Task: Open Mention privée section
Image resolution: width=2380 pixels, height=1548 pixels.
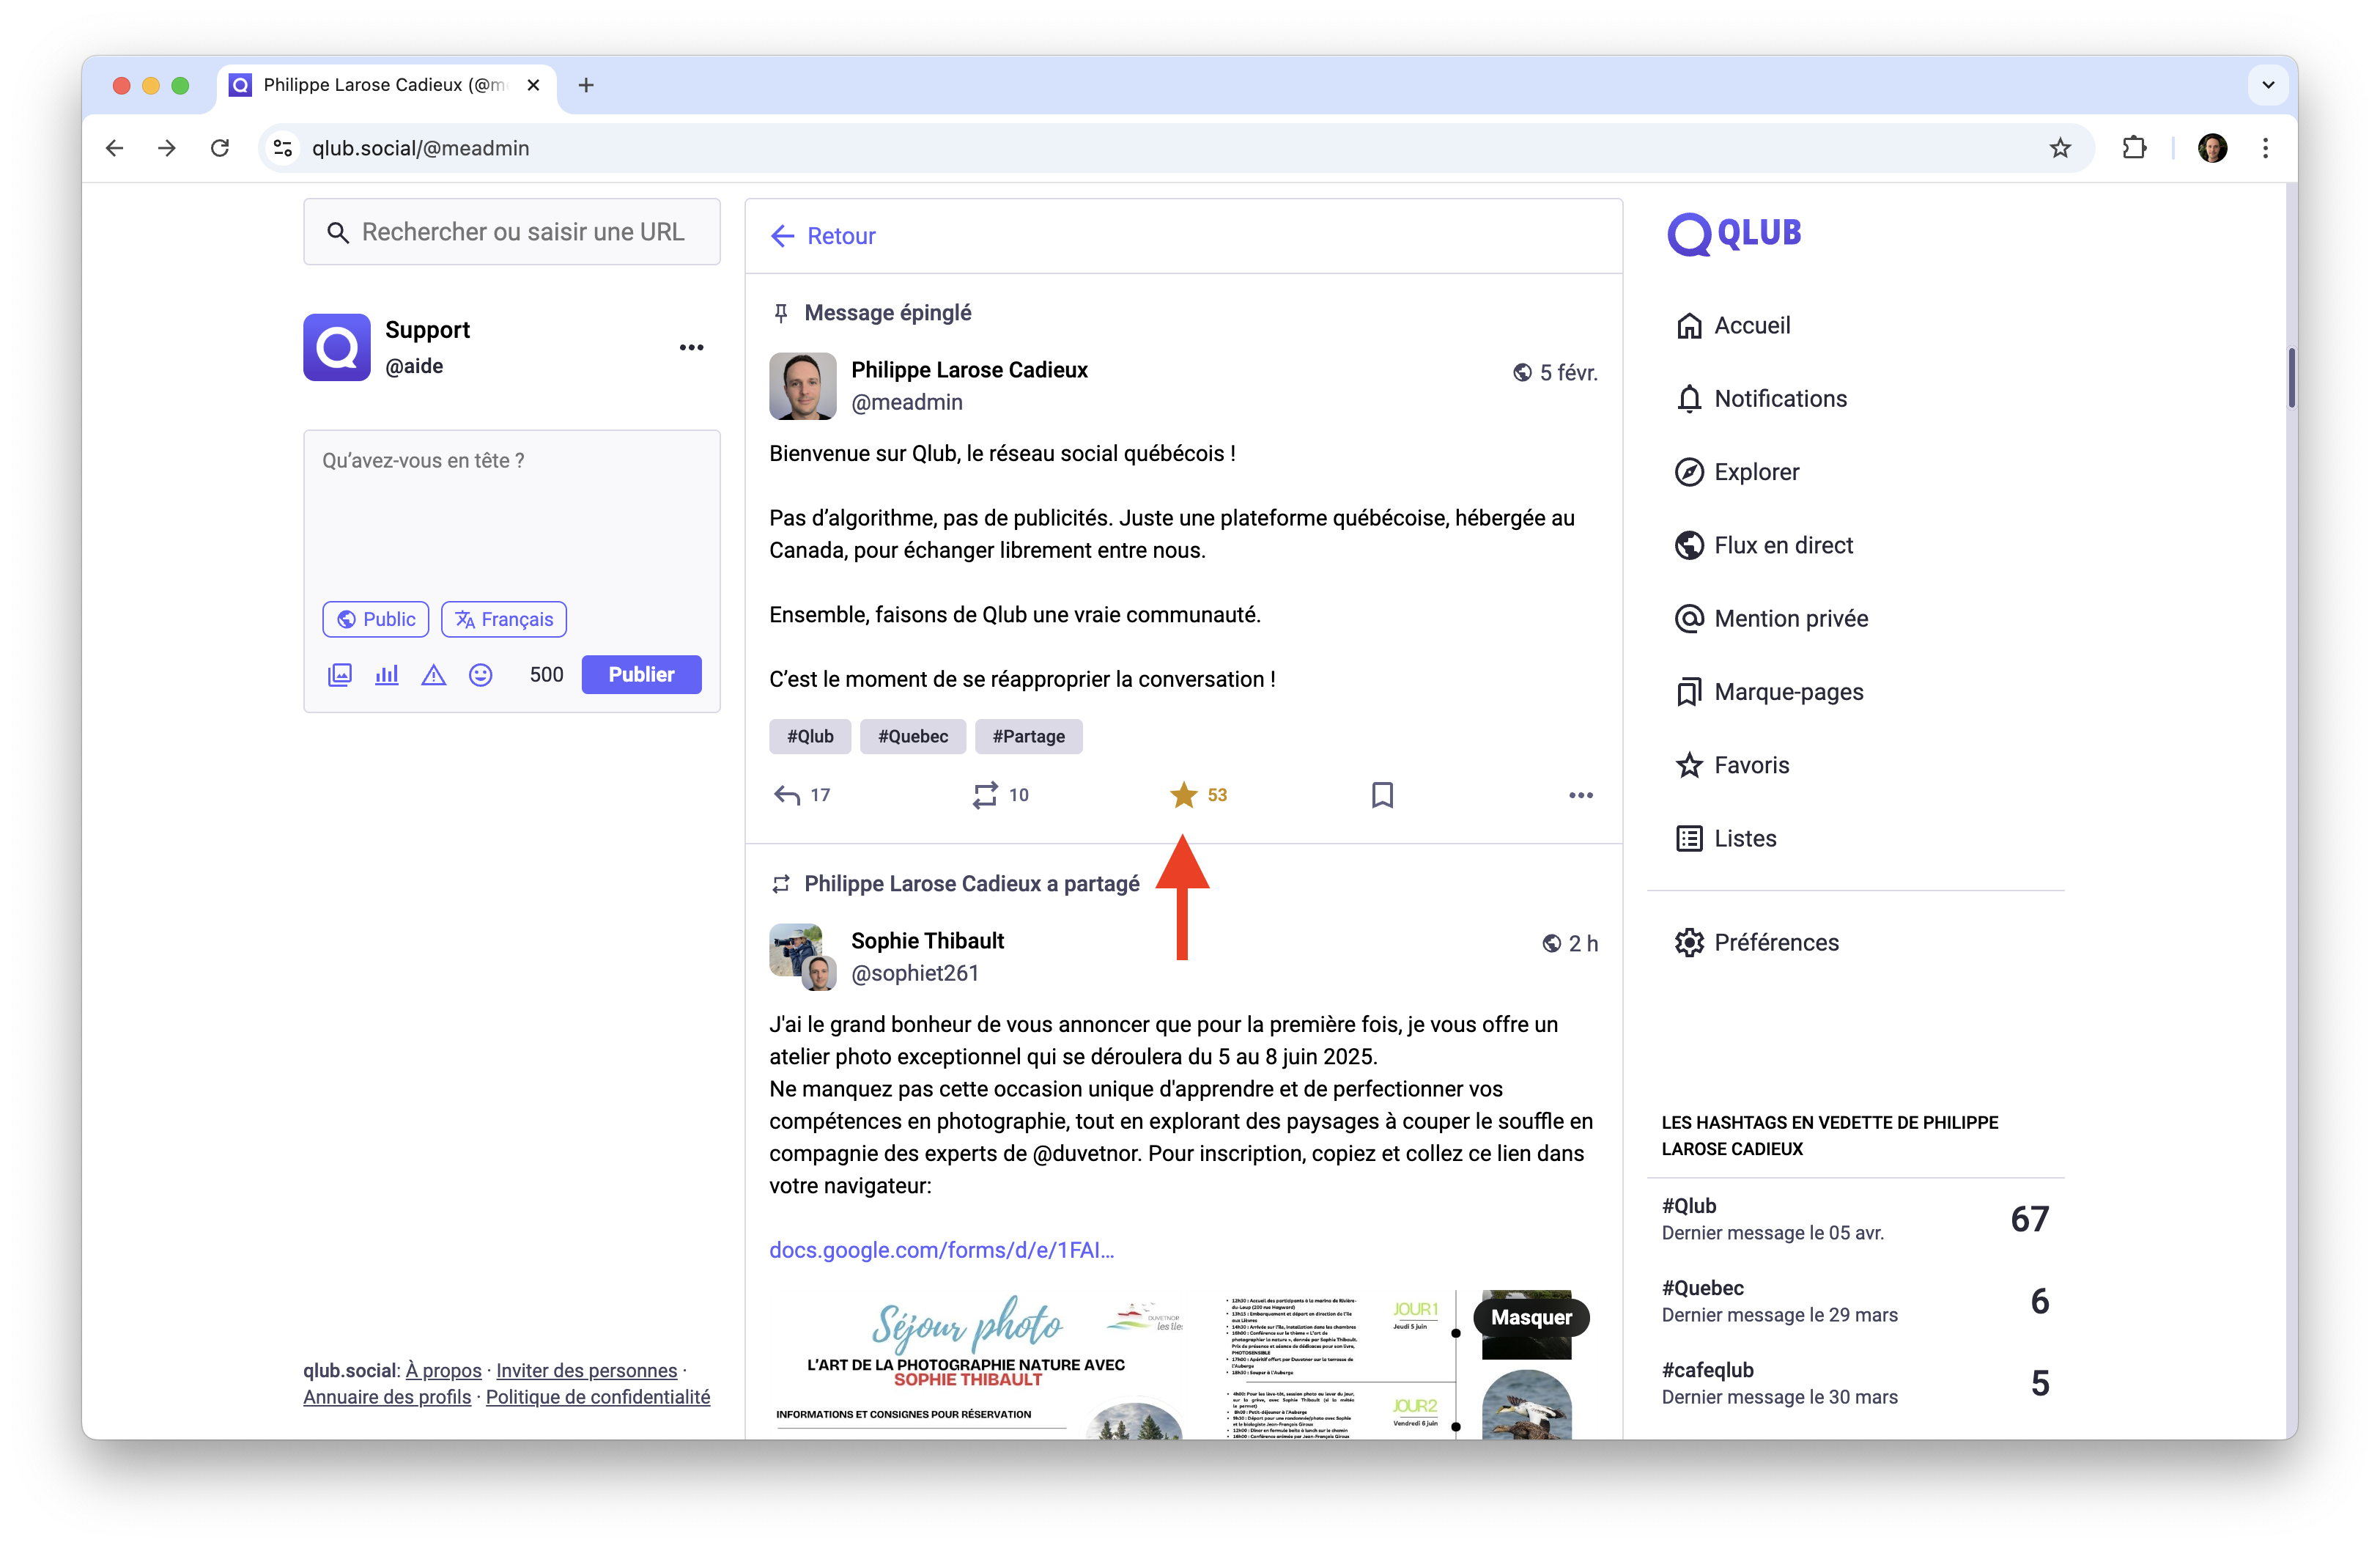Action: coord(1771,619)
